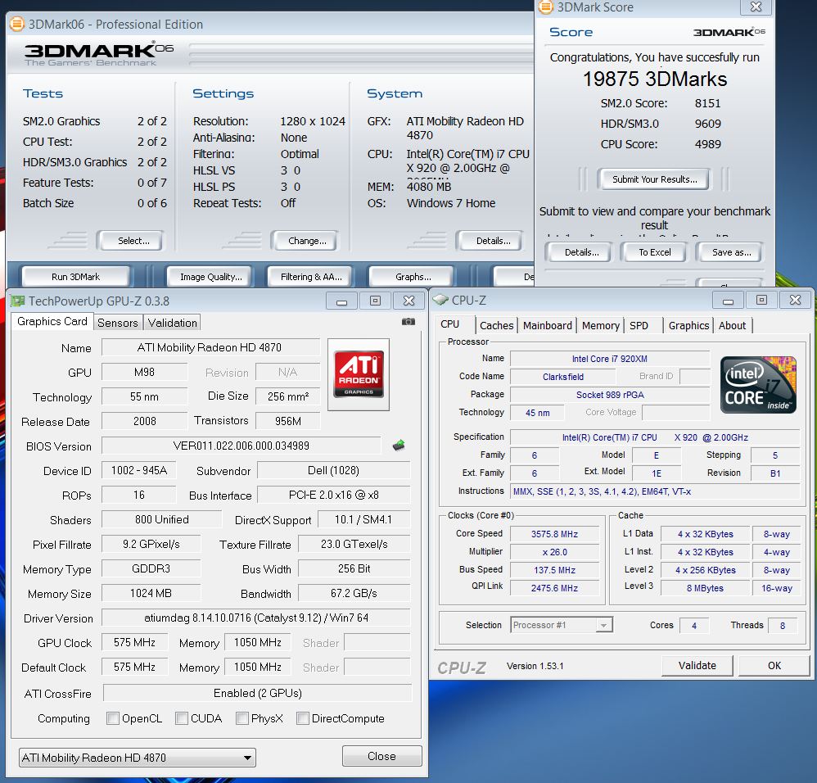
Task: Switch to the Sensors tab in GPU-Z
Action: pyautogui.click(x=118, y=323)
